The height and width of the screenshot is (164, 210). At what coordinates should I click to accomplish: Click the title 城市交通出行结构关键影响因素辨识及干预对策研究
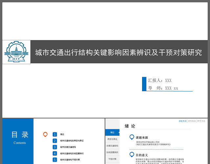pyautogui.click(x=118, y=52)
